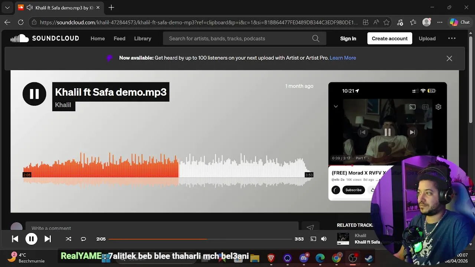Follow the Learn More link
This screenshot has height=267, width=475.
point(343,58)
